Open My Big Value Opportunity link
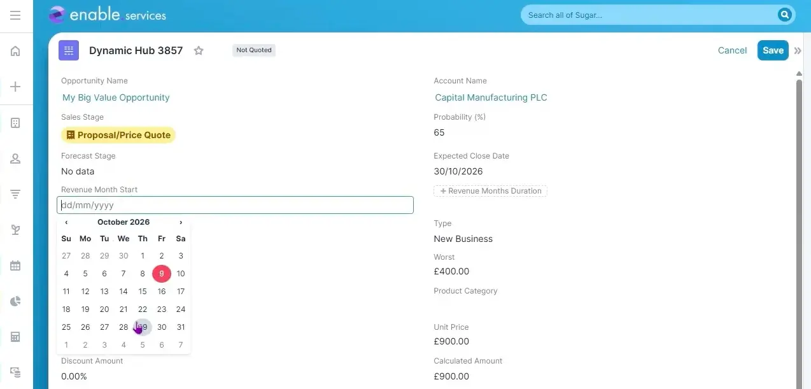 click(116, 97)
